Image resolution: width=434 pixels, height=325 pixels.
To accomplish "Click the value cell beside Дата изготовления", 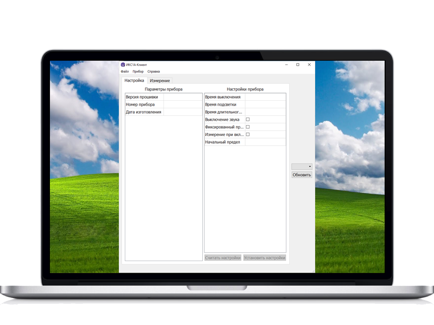I will coord(183,112).
